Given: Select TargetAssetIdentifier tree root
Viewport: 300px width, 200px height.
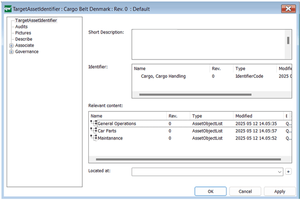Looking at the screenshot, I should click(36, 21).
